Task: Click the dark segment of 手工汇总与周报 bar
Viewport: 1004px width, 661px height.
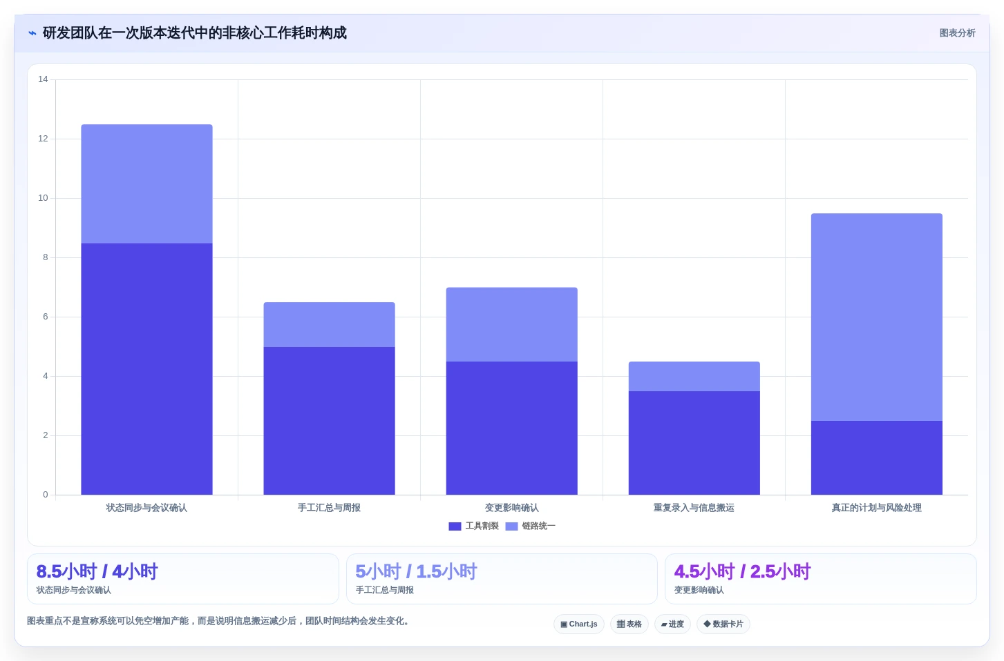Action: pos(329,421)
